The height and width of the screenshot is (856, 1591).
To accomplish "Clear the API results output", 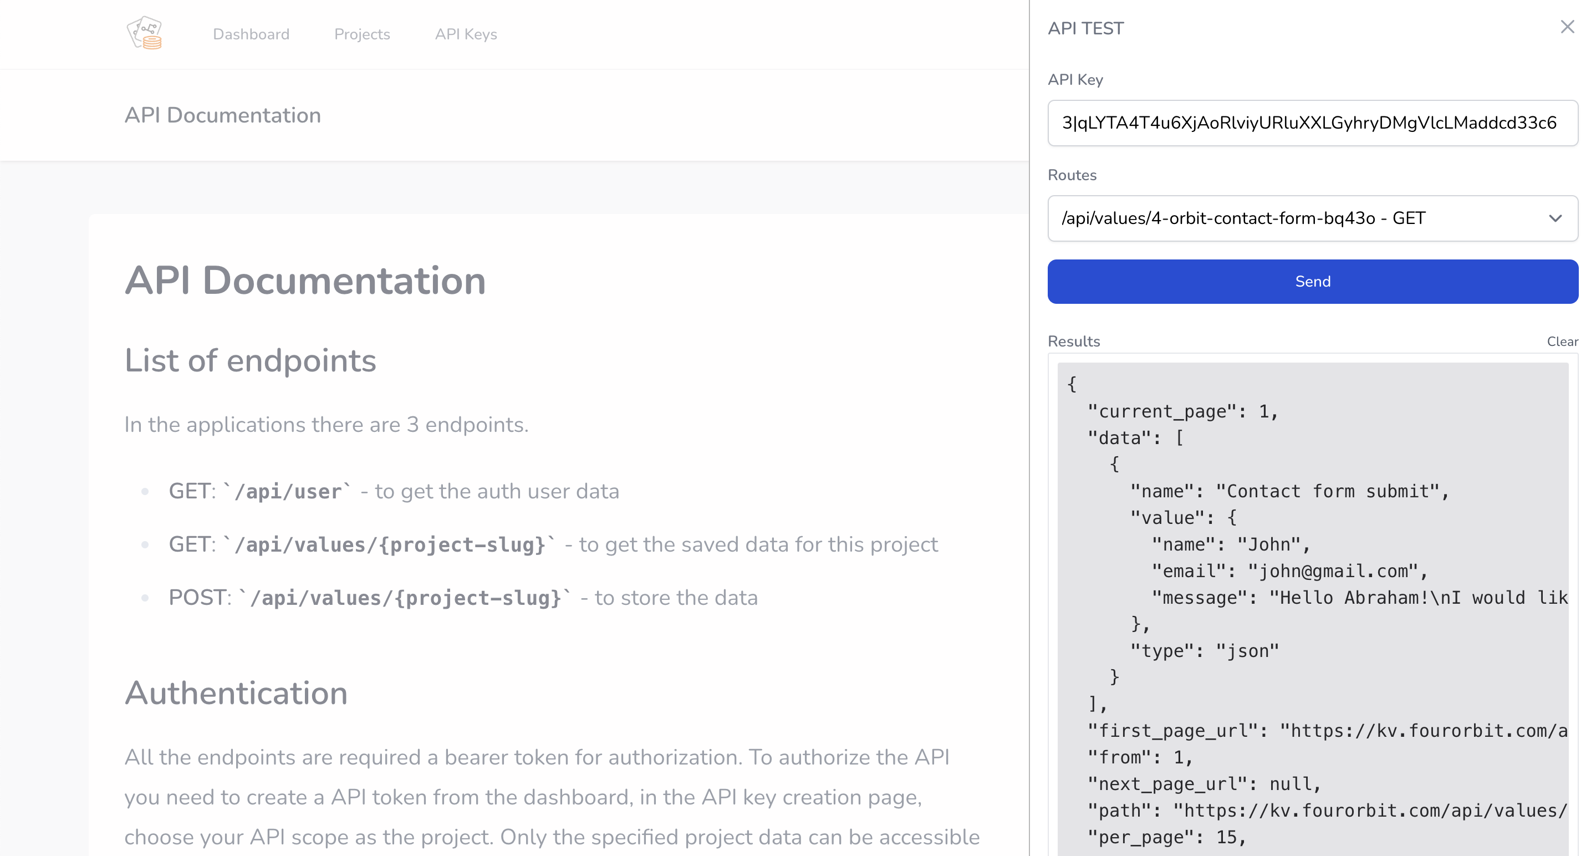I will (x=1563, y=341).
